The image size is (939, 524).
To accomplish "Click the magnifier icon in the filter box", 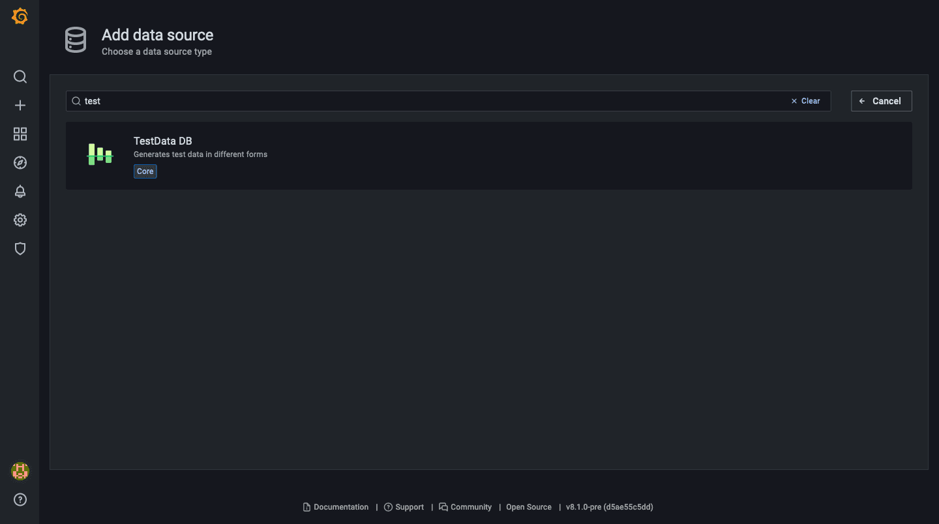I will tap(76, 101).
